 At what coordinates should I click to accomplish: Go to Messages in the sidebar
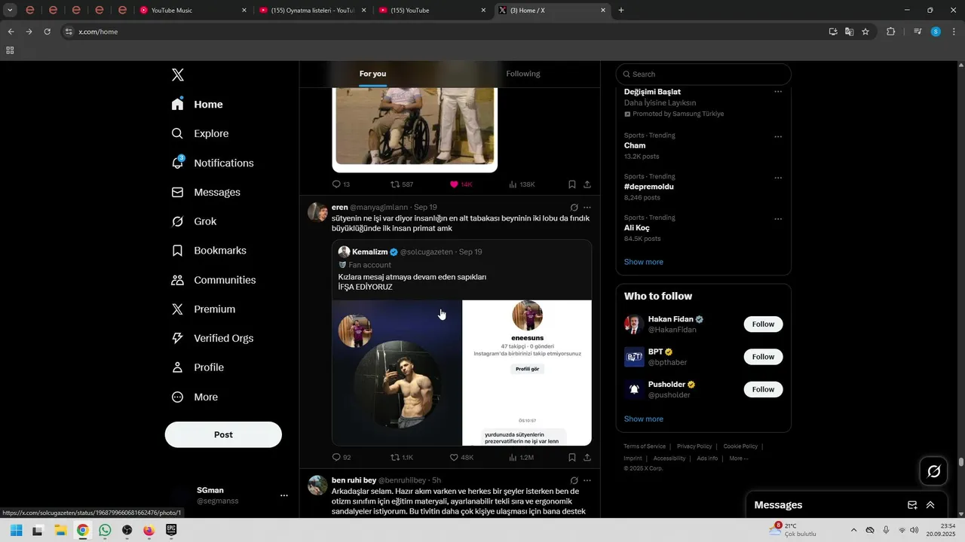pos(206,192)
